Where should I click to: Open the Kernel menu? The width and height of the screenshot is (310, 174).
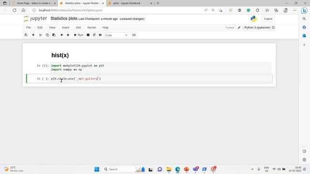pyautogui.click(x=92, y=28)
